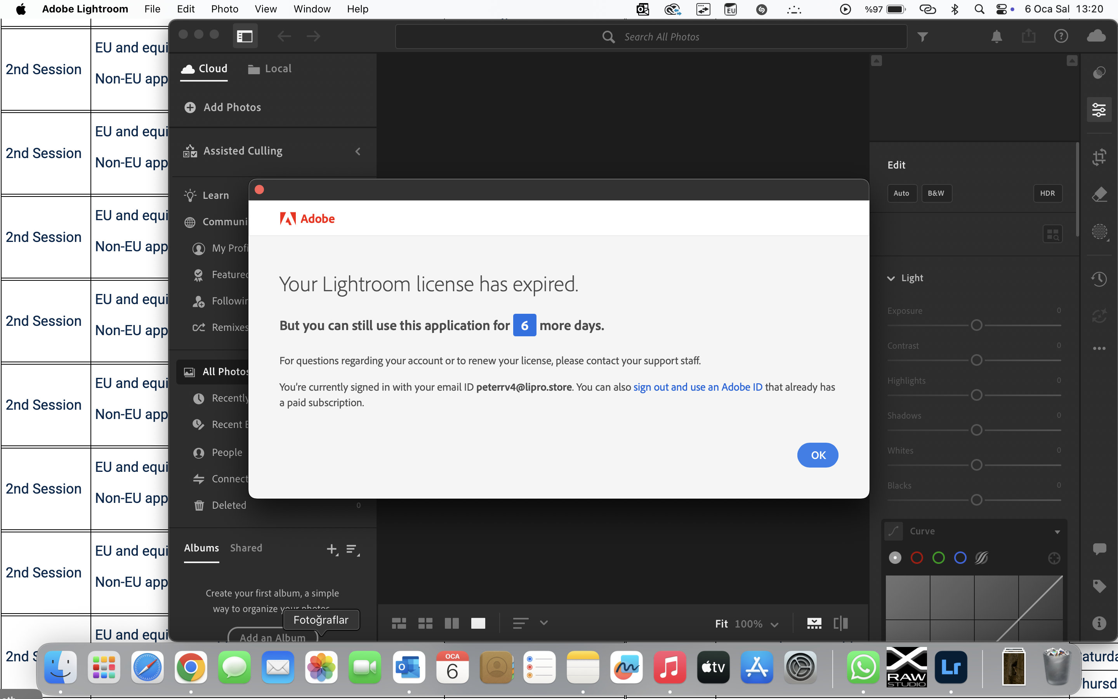Image resolution: width=1118 pixels, height=699 pixels.
Task: Click the tone curve graph
Action: 974,609
